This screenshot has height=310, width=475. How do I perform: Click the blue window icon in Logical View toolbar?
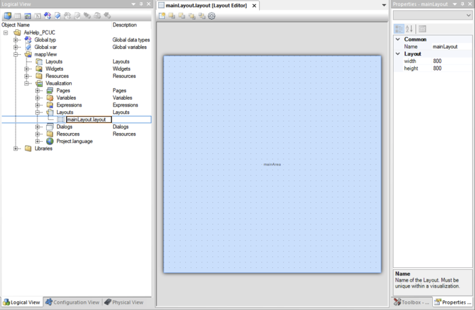(28, 16)
